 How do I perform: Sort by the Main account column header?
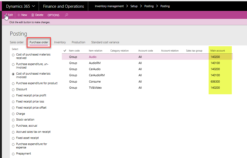click(218, 51)
